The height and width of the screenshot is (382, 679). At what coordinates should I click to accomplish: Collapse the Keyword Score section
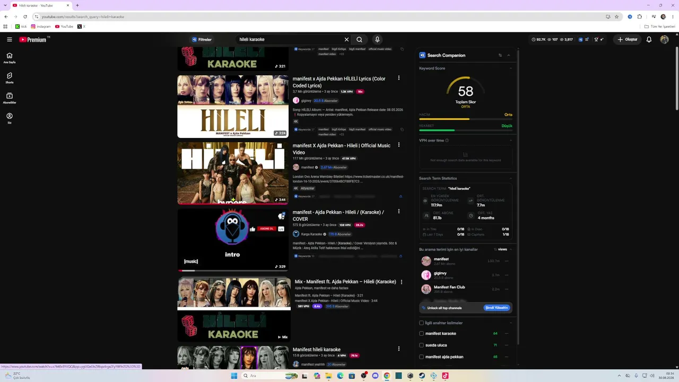pos(511,68)
